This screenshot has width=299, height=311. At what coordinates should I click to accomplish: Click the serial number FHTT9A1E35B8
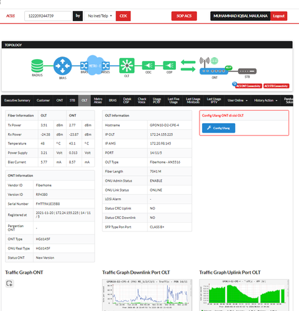[48, 204]
